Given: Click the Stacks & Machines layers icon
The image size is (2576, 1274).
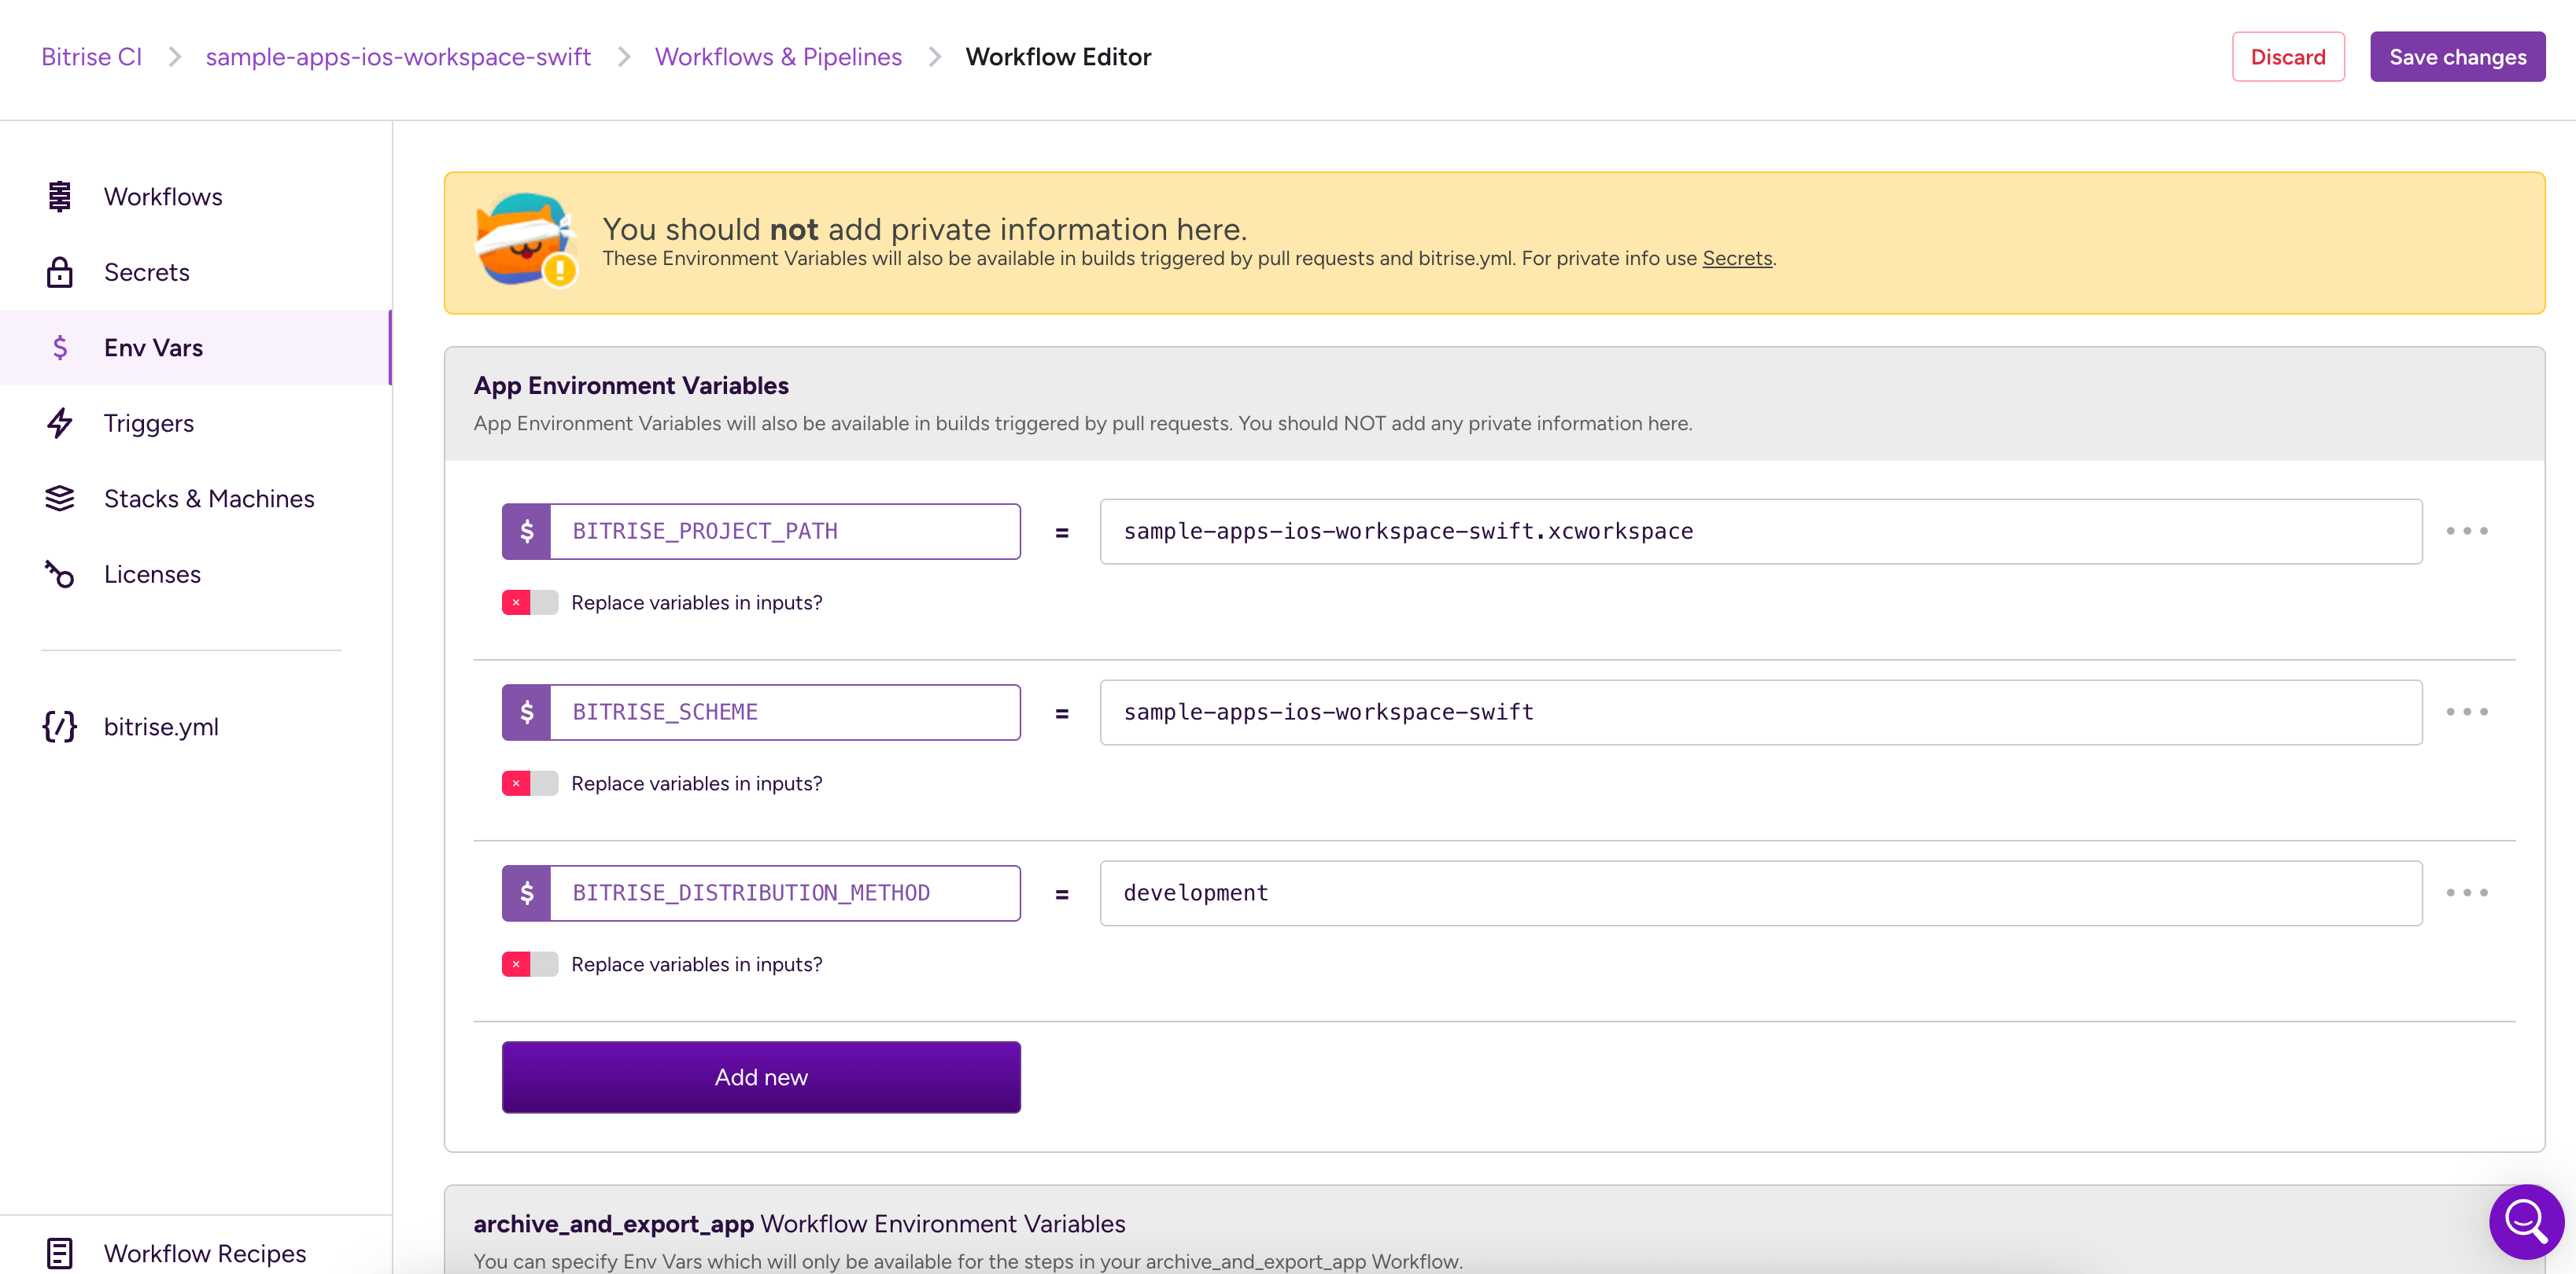Looking at the screenshot, I should click(x=60, y=498).
